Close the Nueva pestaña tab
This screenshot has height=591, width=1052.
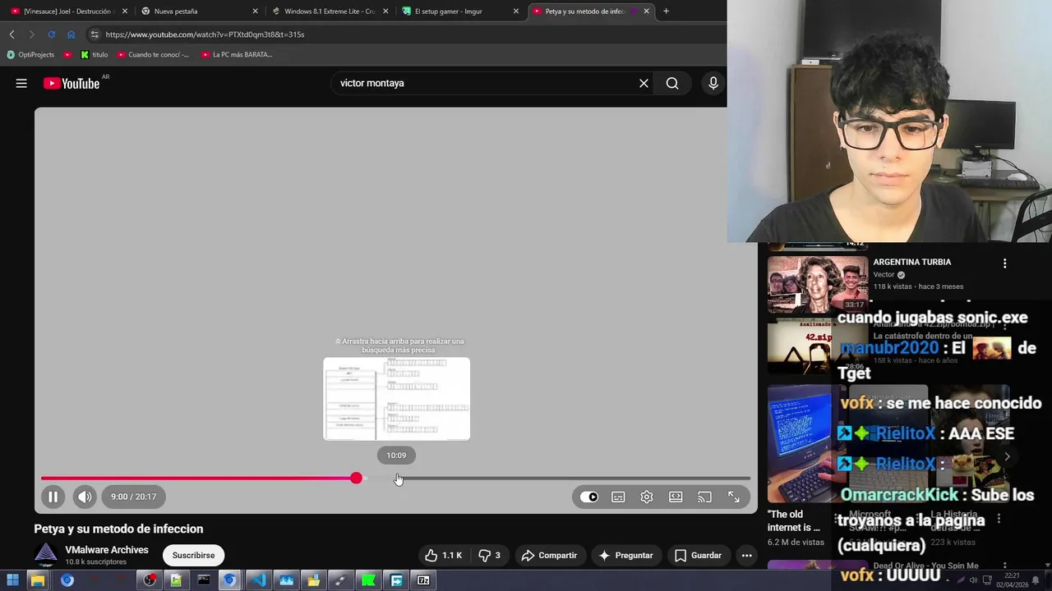click(255, 11)
